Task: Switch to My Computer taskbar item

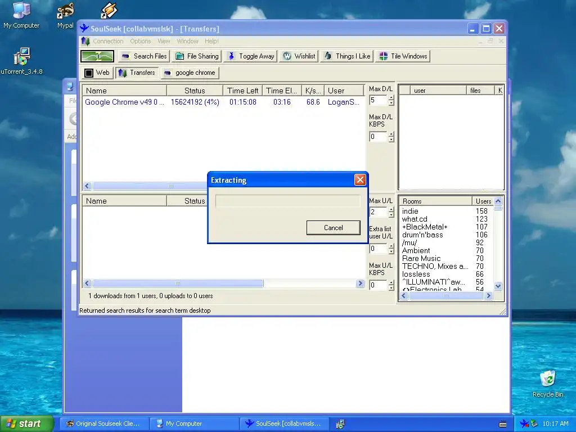Action: click(194, 424)
